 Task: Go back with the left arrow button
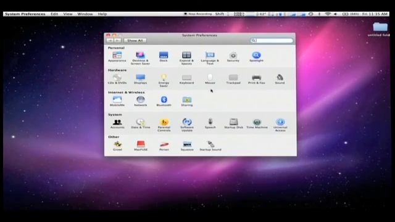pos(110,41)
